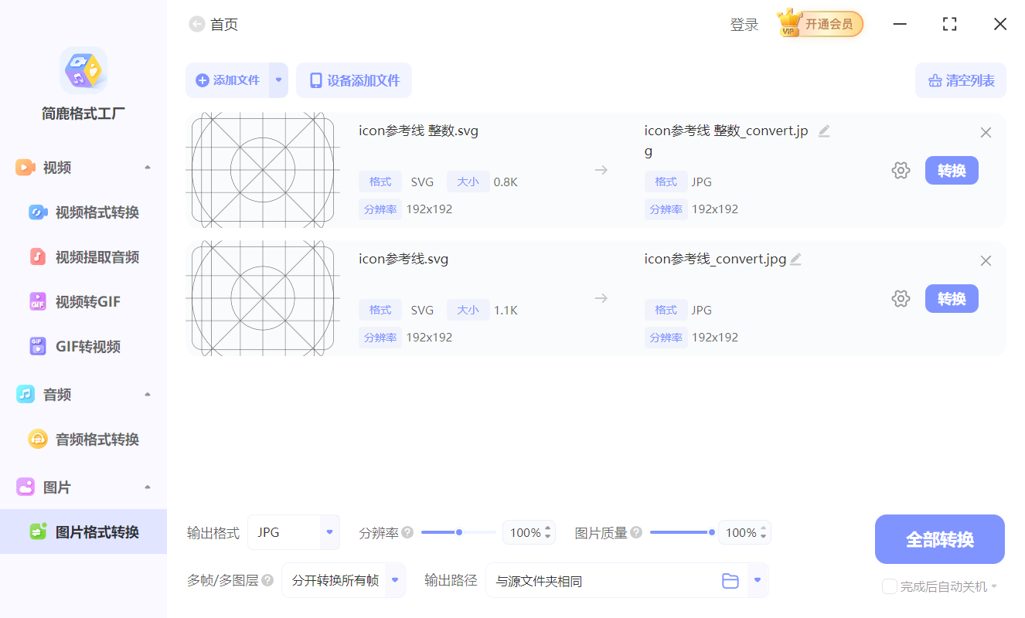Screen dimensions: 1025x618
Task: Toggle the 完成后自动关机 checkbox
Action: (x=890, y=586)
